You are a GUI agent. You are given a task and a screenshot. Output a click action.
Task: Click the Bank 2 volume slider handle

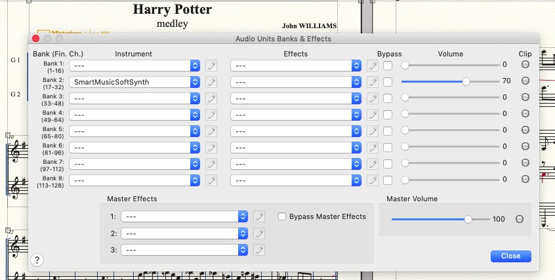(466, 81)
